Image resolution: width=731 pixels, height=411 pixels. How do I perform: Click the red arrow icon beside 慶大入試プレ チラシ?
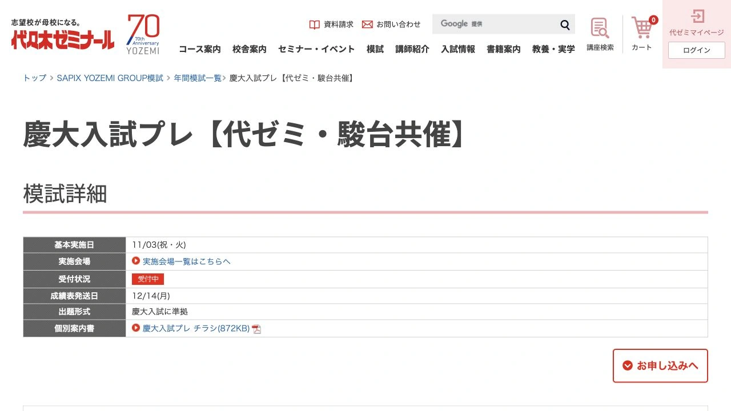coord(136,328)
